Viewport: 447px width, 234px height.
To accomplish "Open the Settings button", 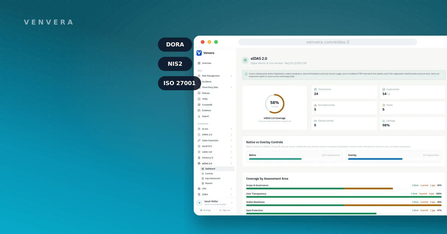I will (x=205, y=210).
